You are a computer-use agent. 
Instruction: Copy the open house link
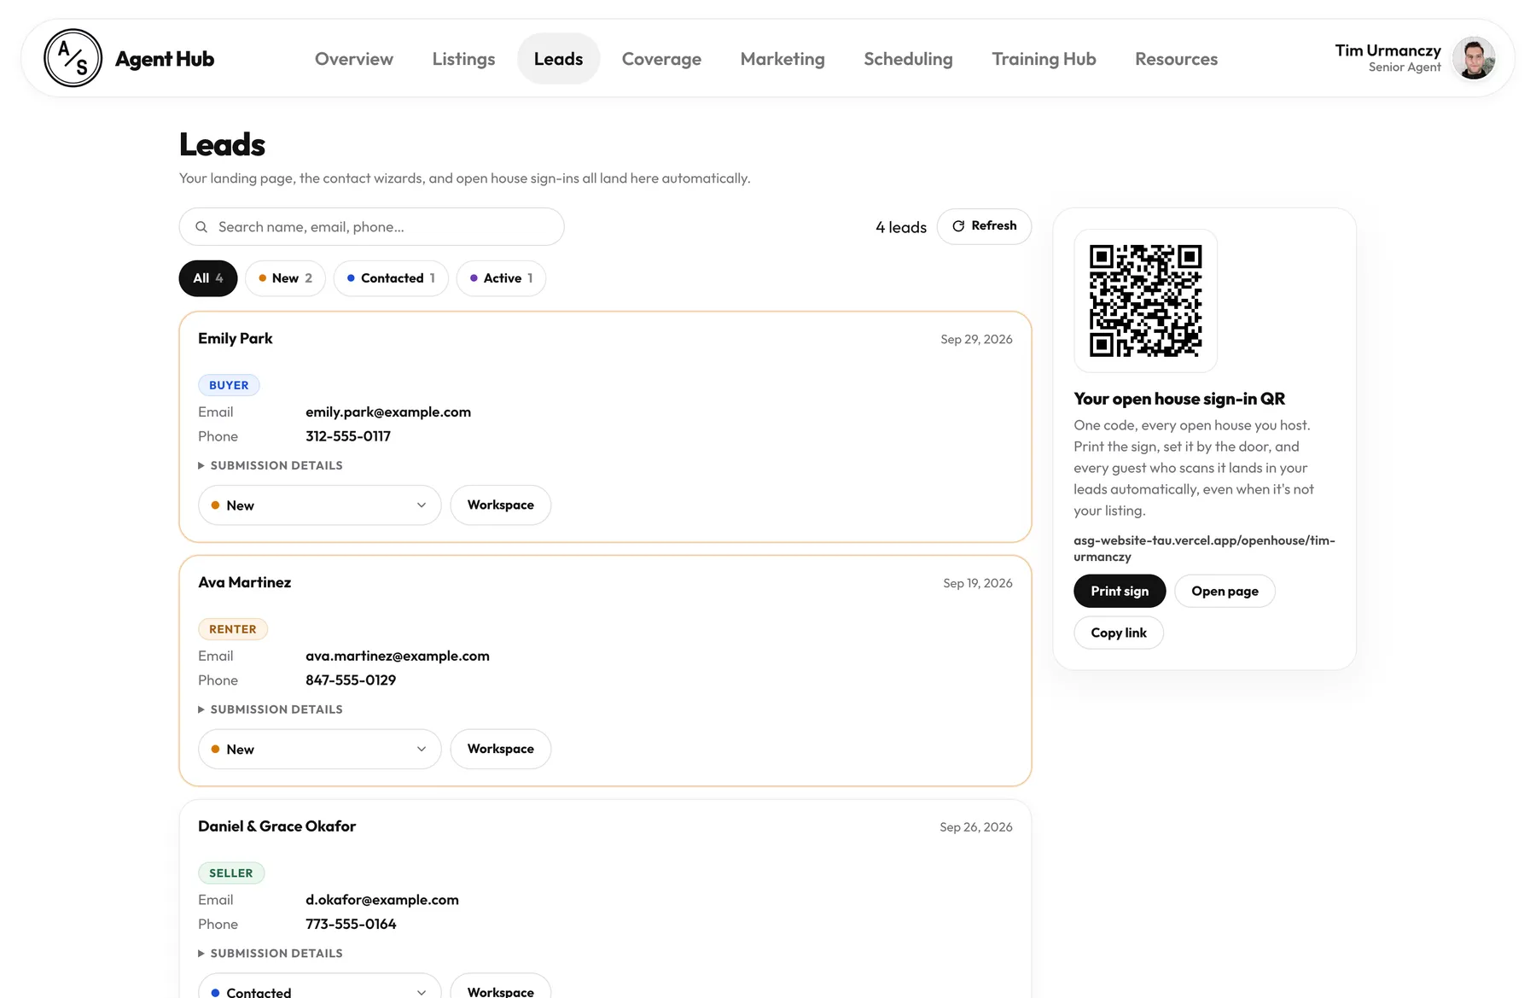pos(1119,633)
